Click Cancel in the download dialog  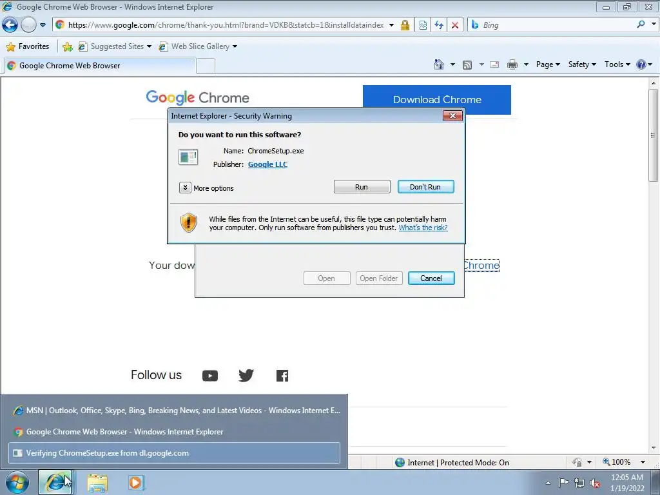click(431, 278)
